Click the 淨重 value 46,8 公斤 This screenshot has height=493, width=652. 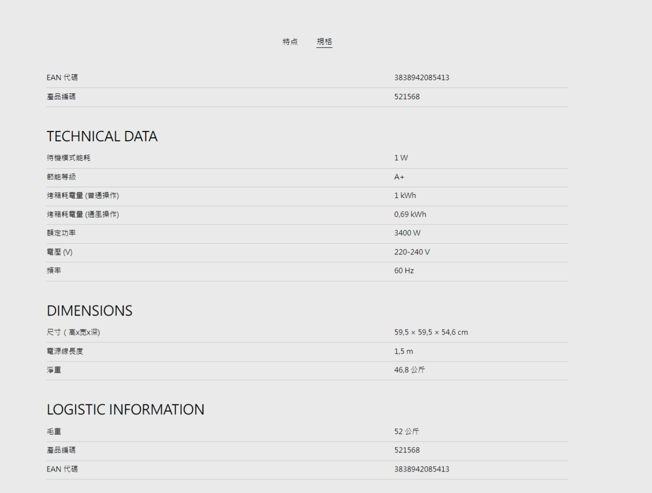409,370
